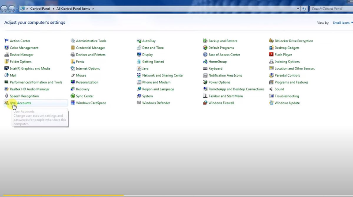The width and height of the screenshot is (353, 197).
Task: Click the AutoPlay icon
Action: (139, 41)
